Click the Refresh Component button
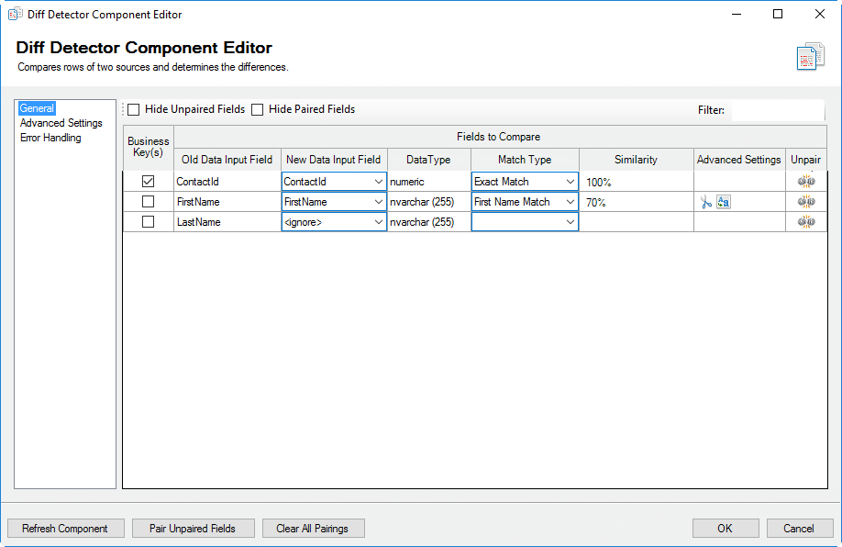The height and width of the screenshot is (547, 842). coord(65,528)
